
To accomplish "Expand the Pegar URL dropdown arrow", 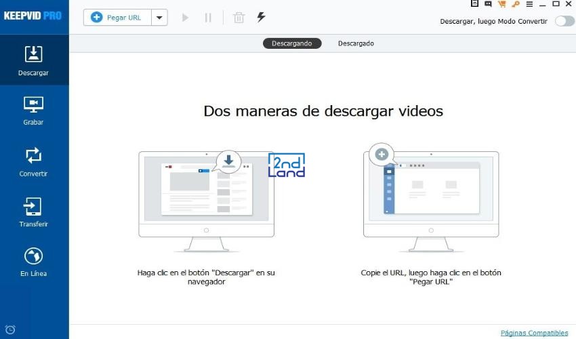I will pos(159,17).
